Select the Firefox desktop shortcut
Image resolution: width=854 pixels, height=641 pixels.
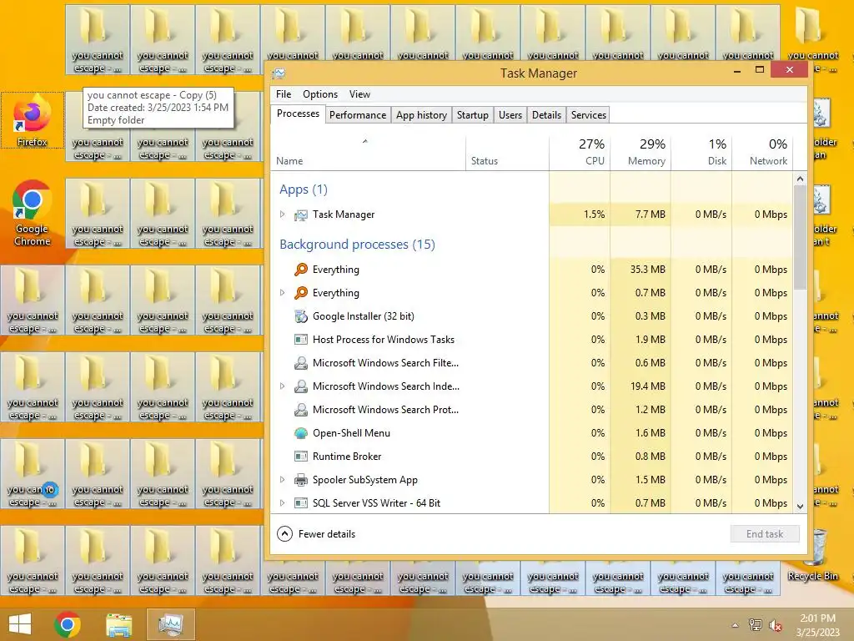click(x=33, y=120)
